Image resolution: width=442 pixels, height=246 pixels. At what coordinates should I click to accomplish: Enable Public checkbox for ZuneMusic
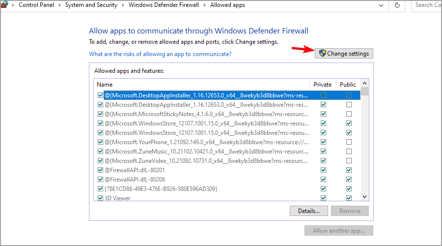click(349, 152)
